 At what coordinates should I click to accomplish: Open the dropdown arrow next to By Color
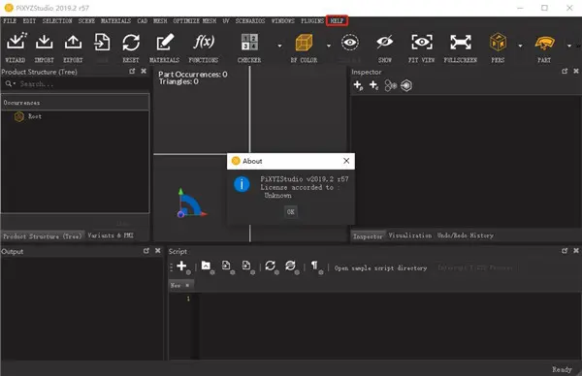[329, 46]
